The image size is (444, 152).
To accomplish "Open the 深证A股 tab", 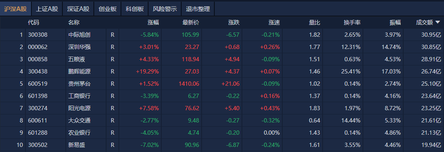I will [x=78, y=9].
